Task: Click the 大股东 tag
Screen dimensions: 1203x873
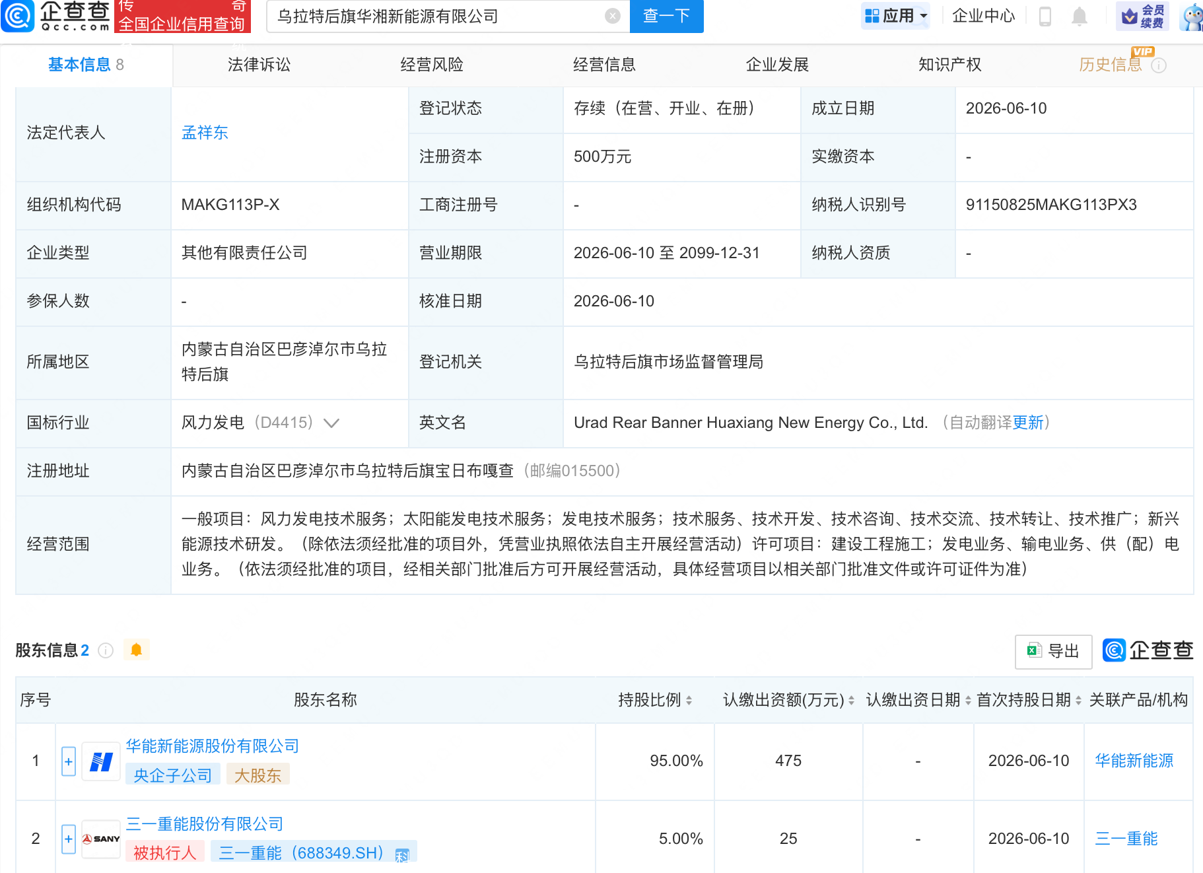Action: (x=258, y=775)
